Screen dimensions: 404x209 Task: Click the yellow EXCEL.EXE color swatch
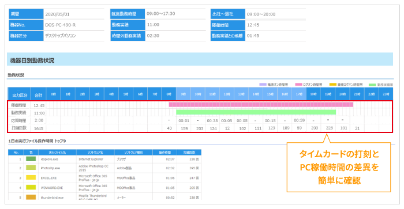tap(31, 177)
